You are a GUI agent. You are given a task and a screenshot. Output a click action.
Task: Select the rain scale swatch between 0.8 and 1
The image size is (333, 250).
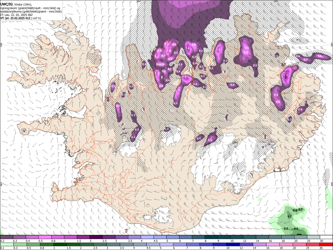pos(47,245)
